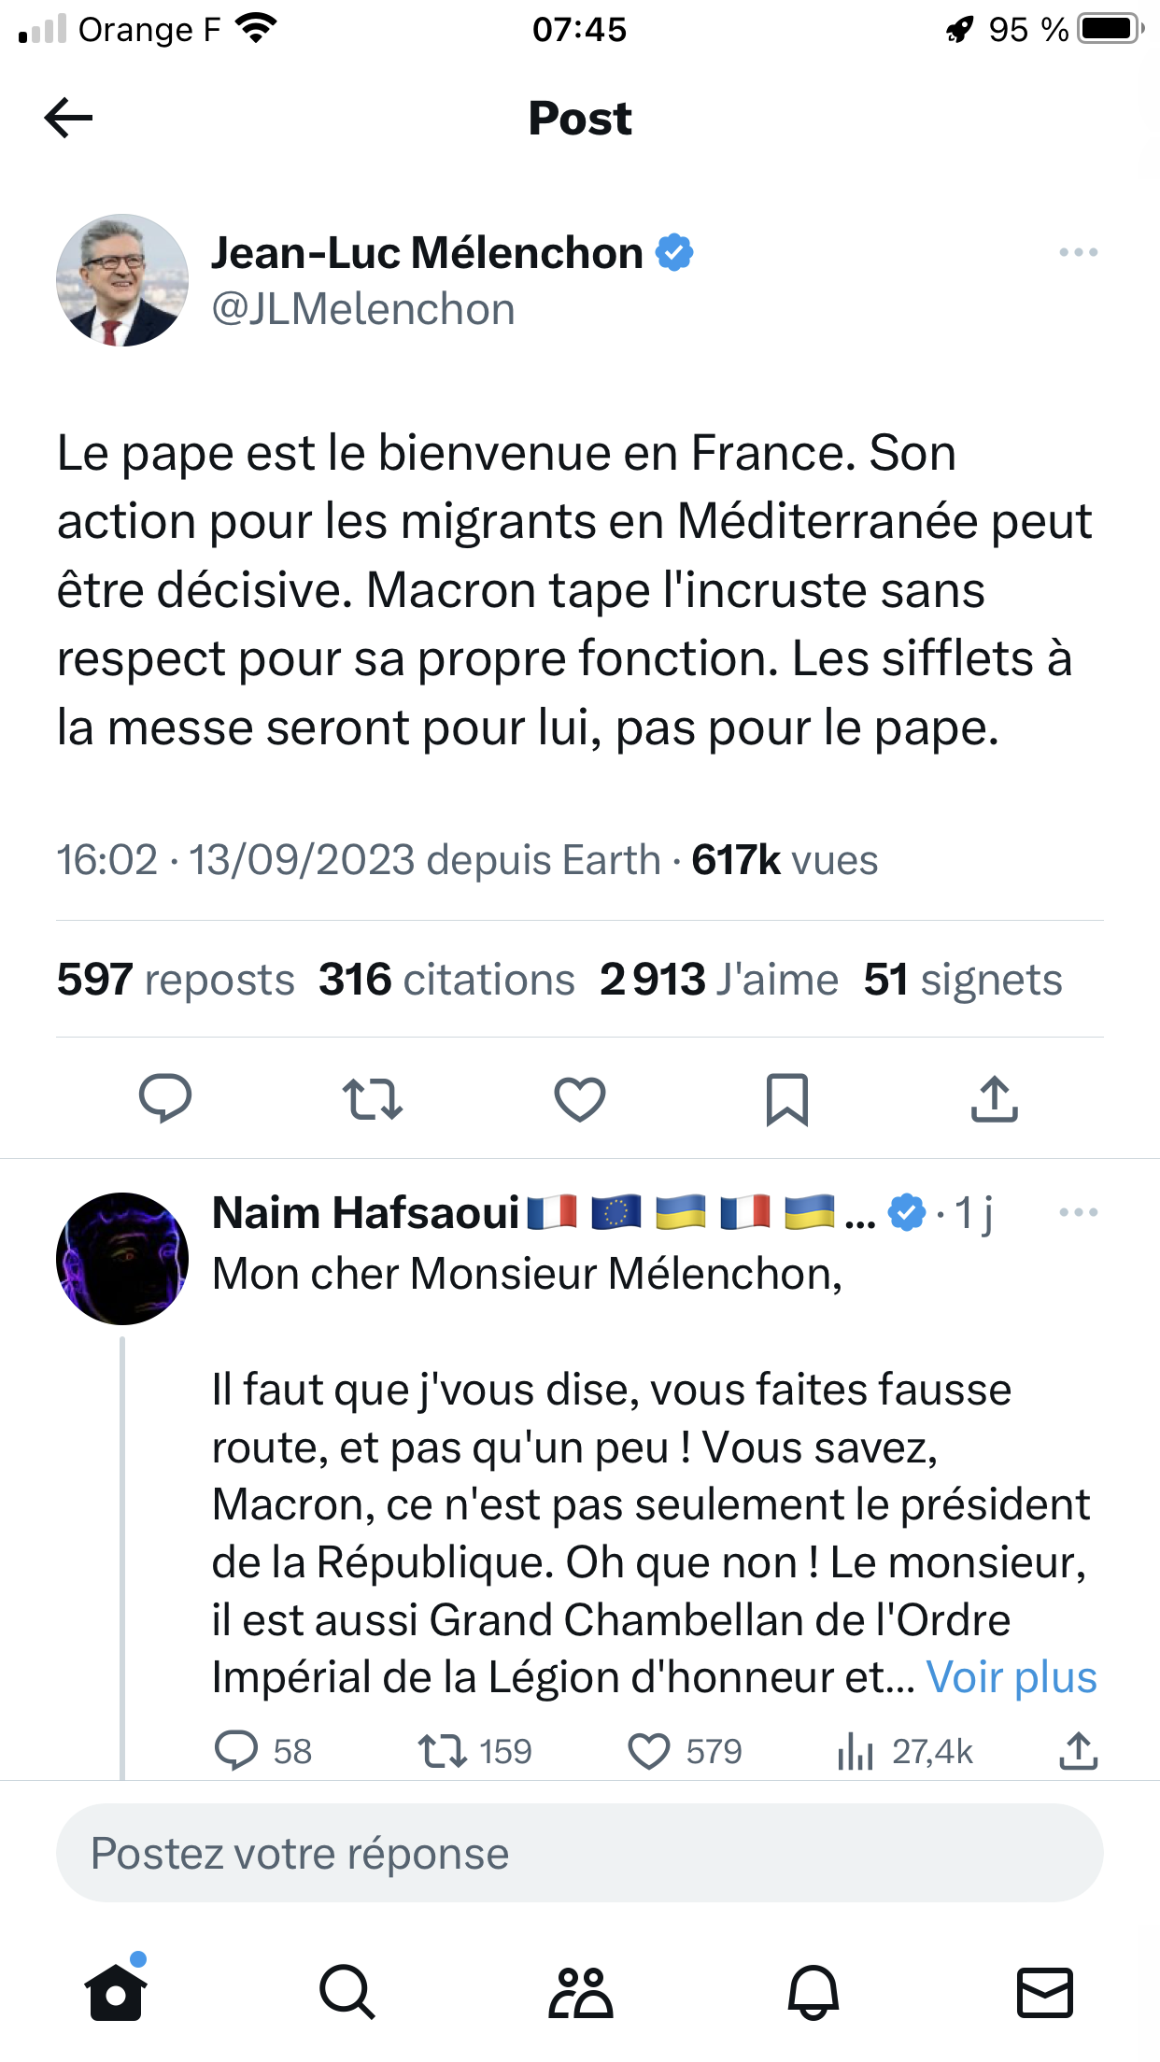The image size is (1160, 2062).
Task: View analytics on Naim Hafsaoui's reply
Action: click(x=905, y=1752)
